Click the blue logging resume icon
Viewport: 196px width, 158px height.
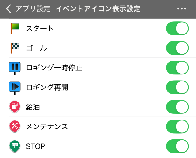(x=15, y=87)
